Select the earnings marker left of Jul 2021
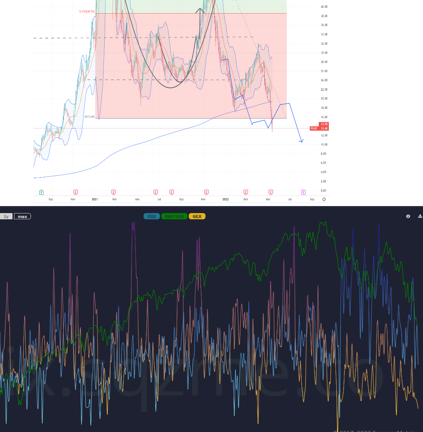 click(x=156, y=192)
